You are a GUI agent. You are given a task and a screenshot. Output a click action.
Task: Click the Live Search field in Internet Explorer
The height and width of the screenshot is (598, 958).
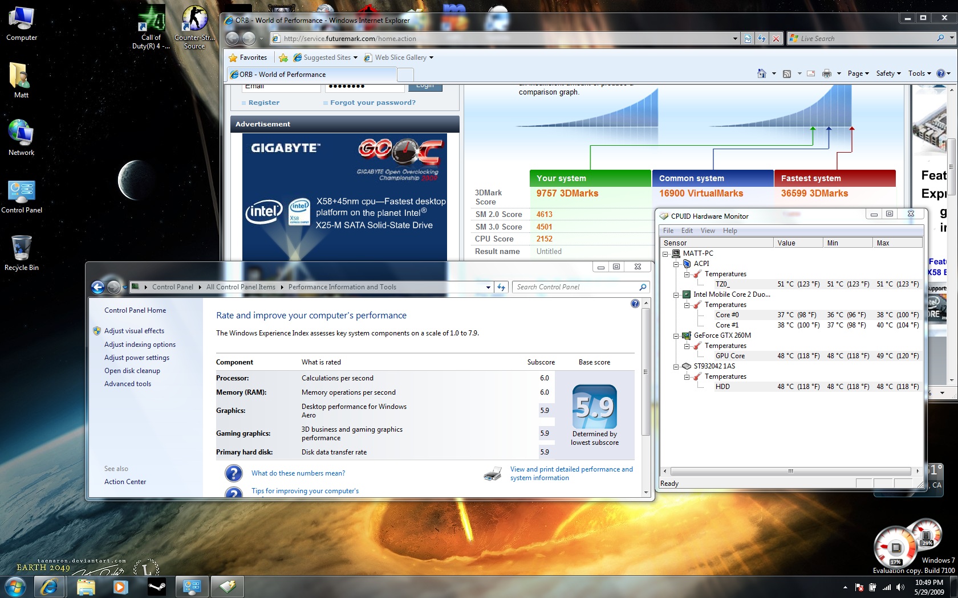[x=867, y=39]
